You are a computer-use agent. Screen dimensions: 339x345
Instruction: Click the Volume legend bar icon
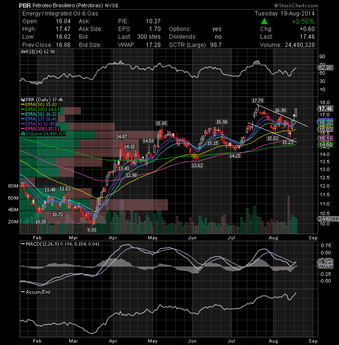point(23,134)
